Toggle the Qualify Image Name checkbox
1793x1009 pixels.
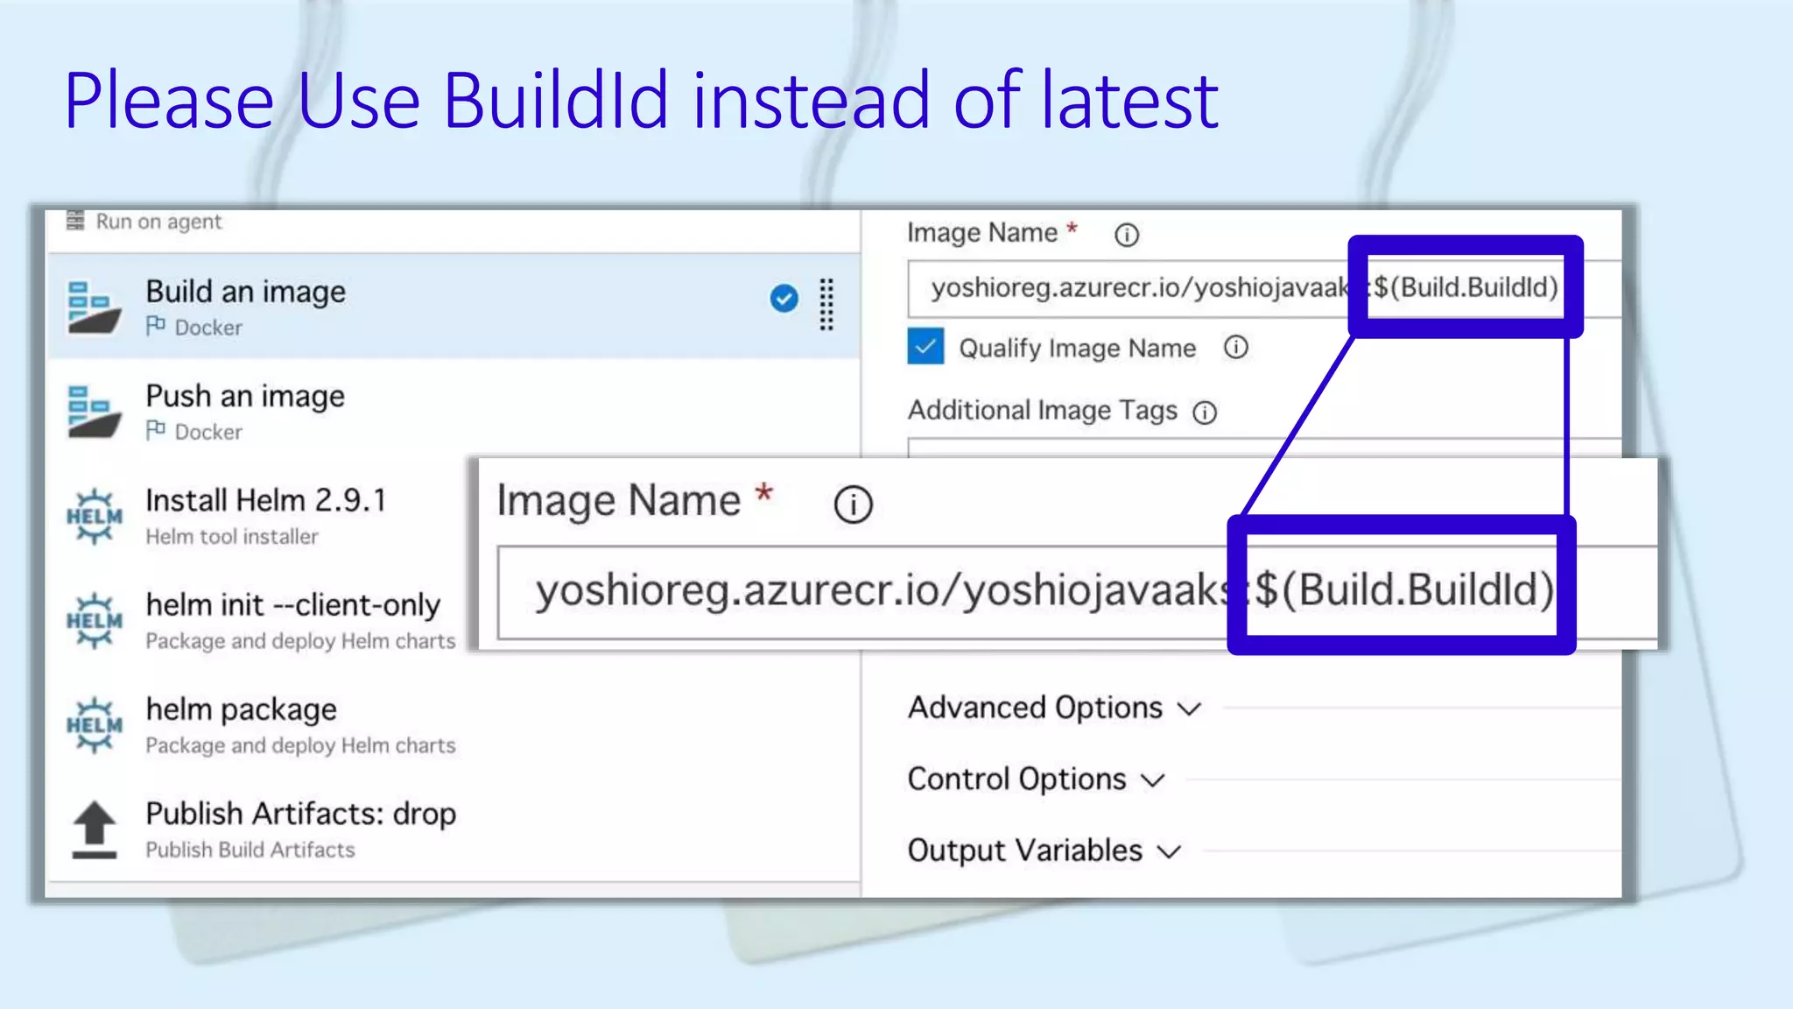925,347
